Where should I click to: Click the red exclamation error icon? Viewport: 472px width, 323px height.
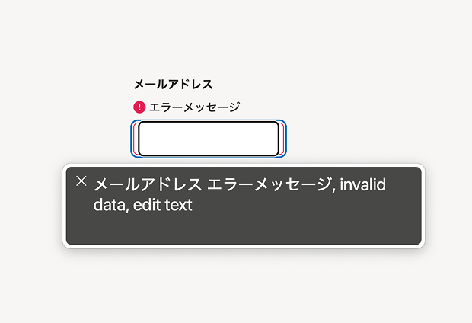(x=139, y=107)
